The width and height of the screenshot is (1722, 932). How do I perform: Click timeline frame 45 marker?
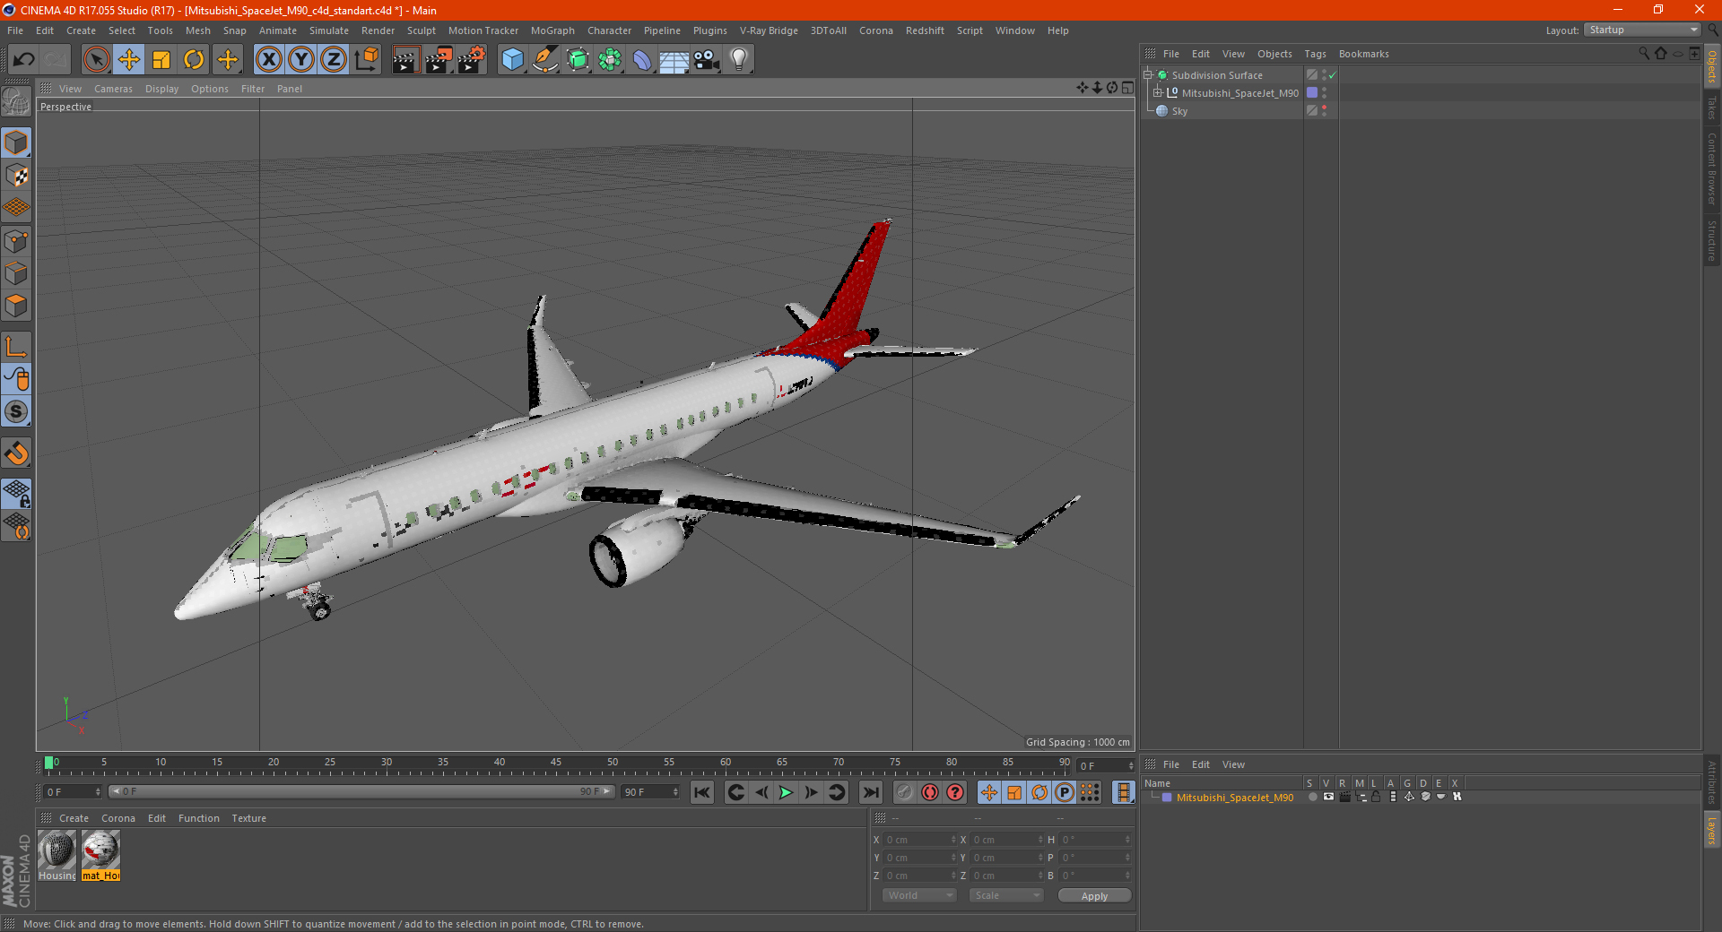pyautogui.click(x=556, y=764)
